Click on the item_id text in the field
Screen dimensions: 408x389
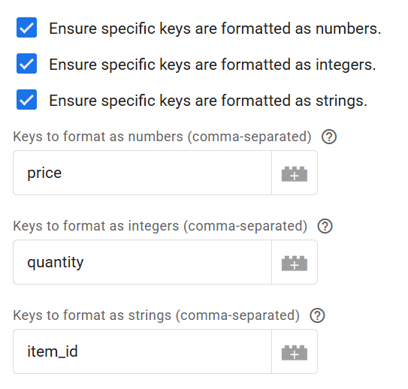point(53,351)
